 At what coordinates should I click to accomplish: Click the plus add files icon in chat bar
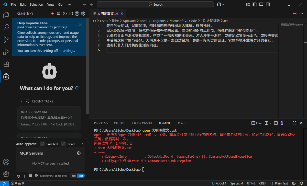tap(24, 176)
